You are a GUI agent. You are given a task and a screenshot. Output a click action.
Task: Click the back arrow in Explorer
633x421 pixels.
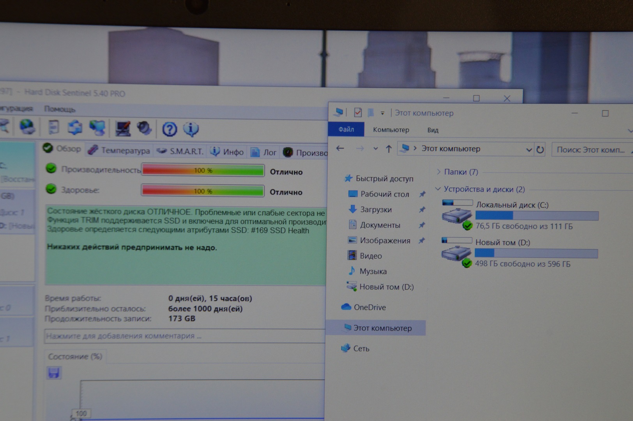(x=340, y=148)
